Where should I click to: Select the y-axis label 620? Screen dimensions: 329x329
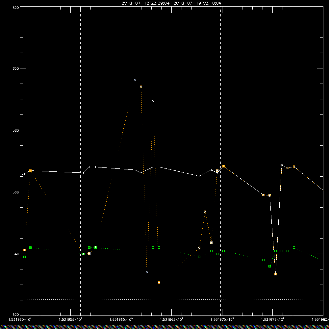coord(15,8)
